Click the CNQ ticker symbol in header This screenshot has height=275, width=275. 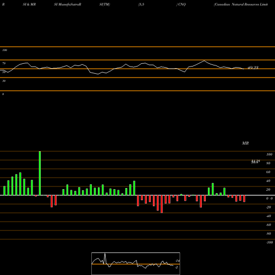[x=182, y=4]
